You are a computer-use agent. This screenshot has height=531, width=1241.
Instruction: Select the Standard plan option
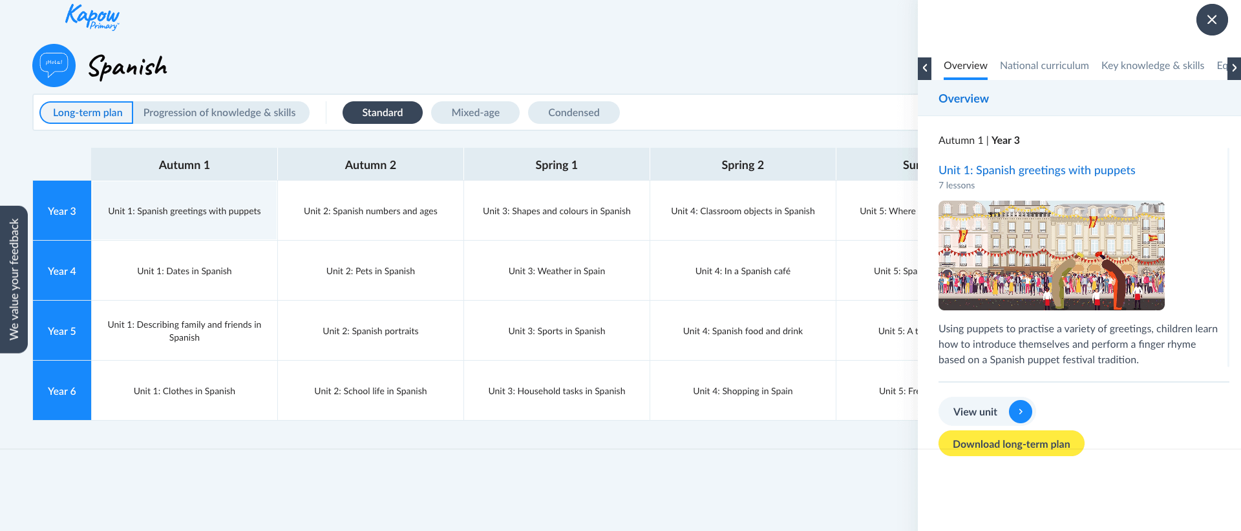(x=382, y=112)
